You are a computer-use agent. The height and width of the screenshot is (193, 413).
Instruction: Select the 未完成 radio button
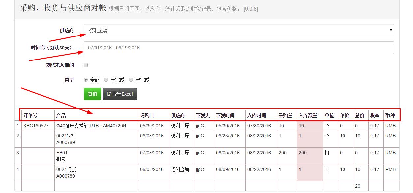coord(106,80)
